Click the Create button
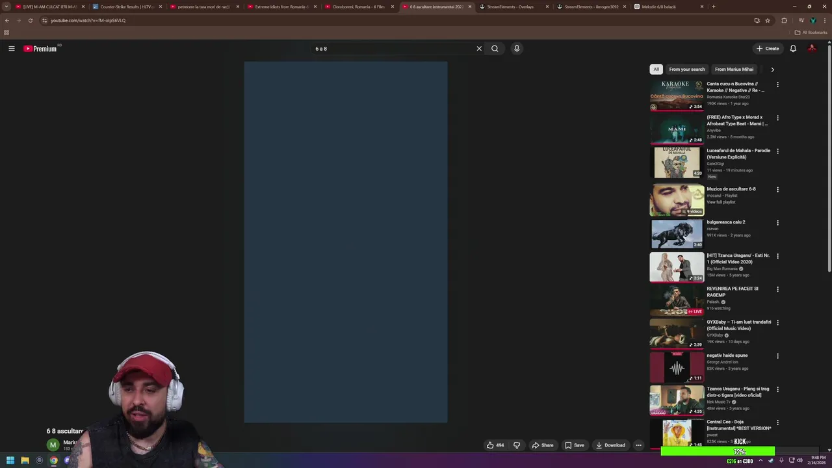Viewport: 832px width, 468px height. click(x=768, y=49)
